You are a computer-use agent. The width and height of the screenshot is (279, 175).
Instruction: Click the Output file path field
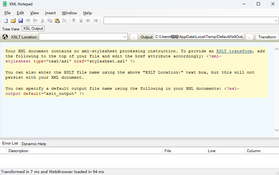pos(199,37)
